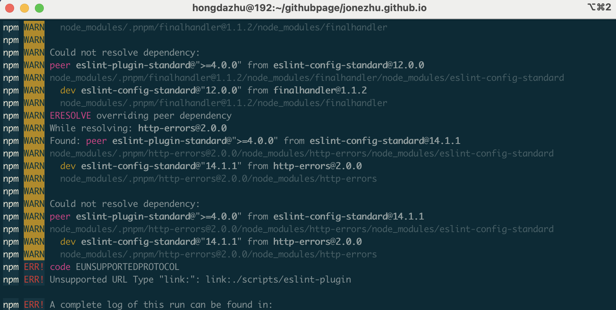Click the ⌥⌘2 window shortcut indicator
The height and width of the screenshot is (310, 616).
(x=599, y=7)
